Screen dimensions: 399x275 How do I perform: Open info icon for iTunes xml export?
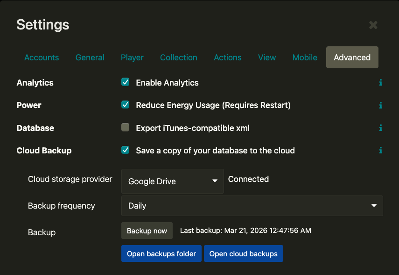point(381,128)
